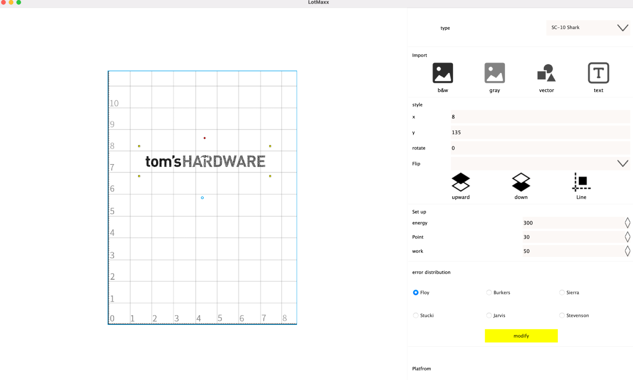The height and width of the screenshot is (380, 633).
Task: Select the Jarvis error distribution
Action: [489, 315]
